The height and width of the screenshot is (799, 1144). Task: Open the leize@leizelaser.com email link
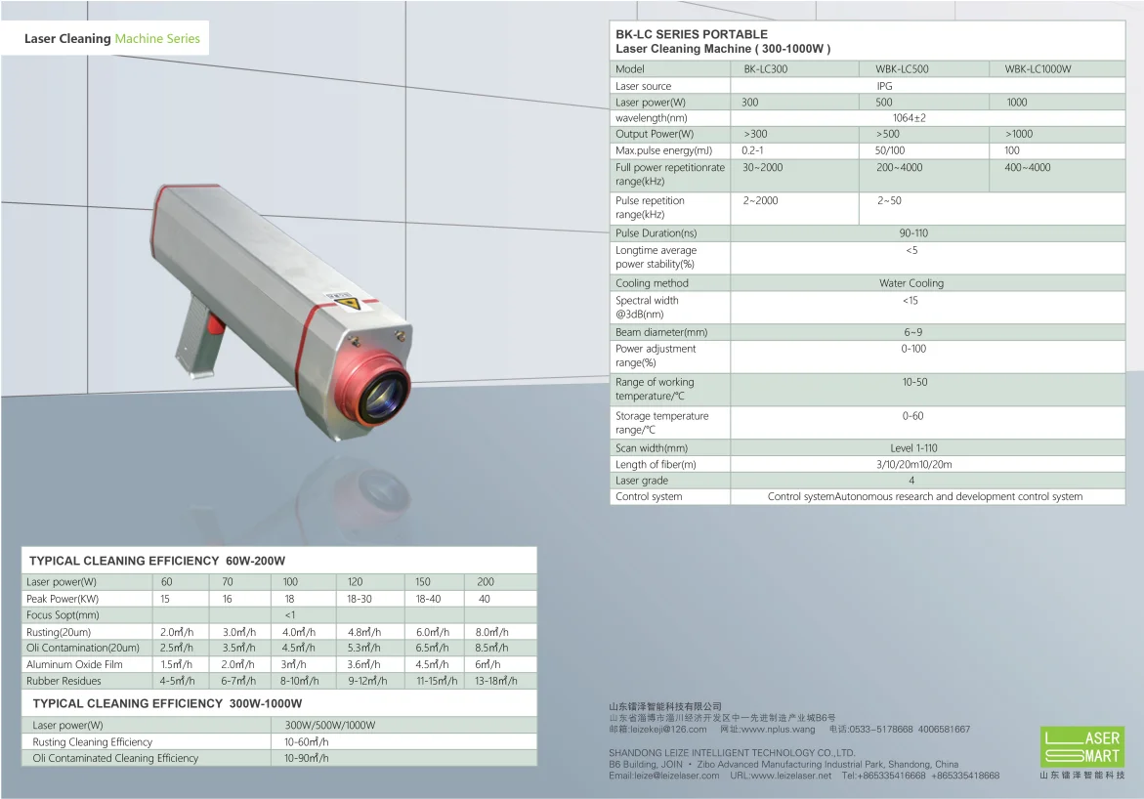tap(677, 776)
